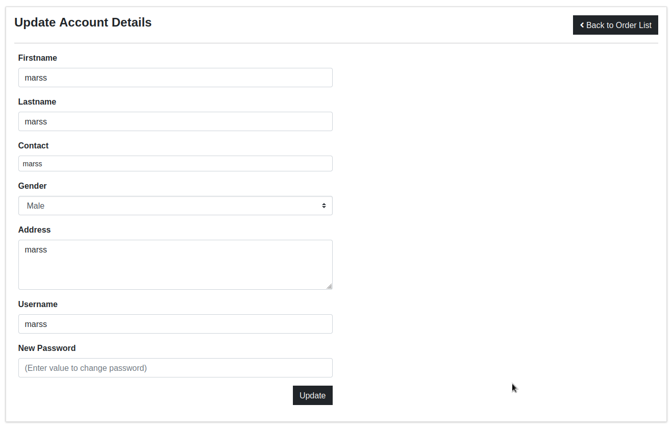Screen dimensions: 672x429
Task: Select the Contact input field
Action: (175, 164)
